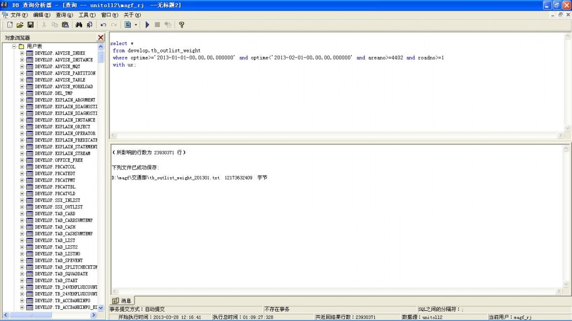
Task: Click the 事务提交方式：自动提交 status entry
Action: pos(137,309)
